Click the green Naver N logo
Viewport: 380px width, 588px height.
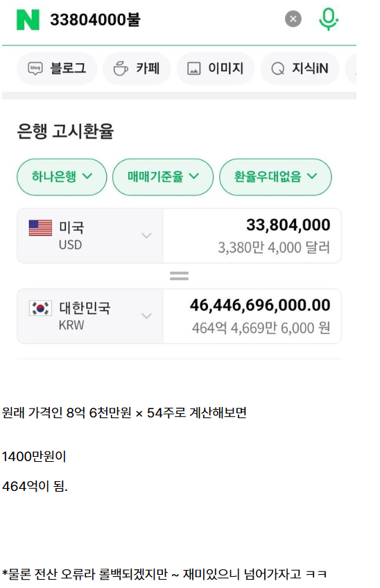[28, 19]
